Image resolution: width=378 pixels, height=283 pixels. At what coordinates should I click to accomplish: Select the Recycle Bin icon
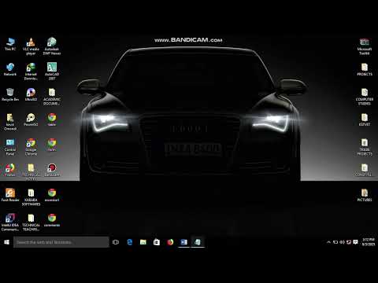pyautogui.click(x=10, y=94)
